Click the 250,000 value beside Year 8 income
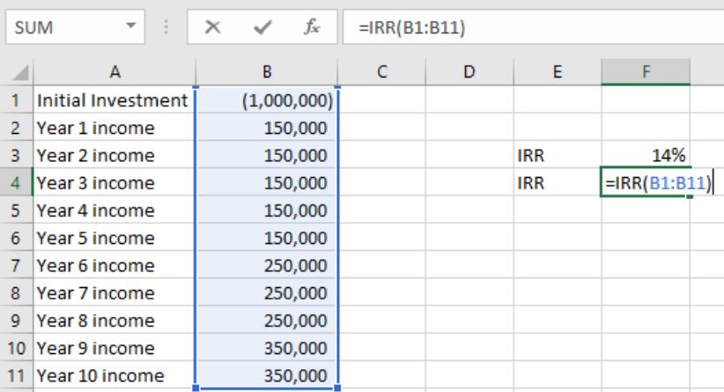Image resolution: width=724 pixels, height=392 pixels. click(267, 321)
